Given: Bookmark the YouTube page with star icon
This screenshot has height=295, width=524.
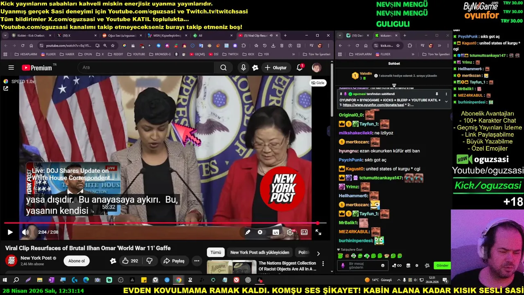Looking at the screenshot, I should 113,45.
